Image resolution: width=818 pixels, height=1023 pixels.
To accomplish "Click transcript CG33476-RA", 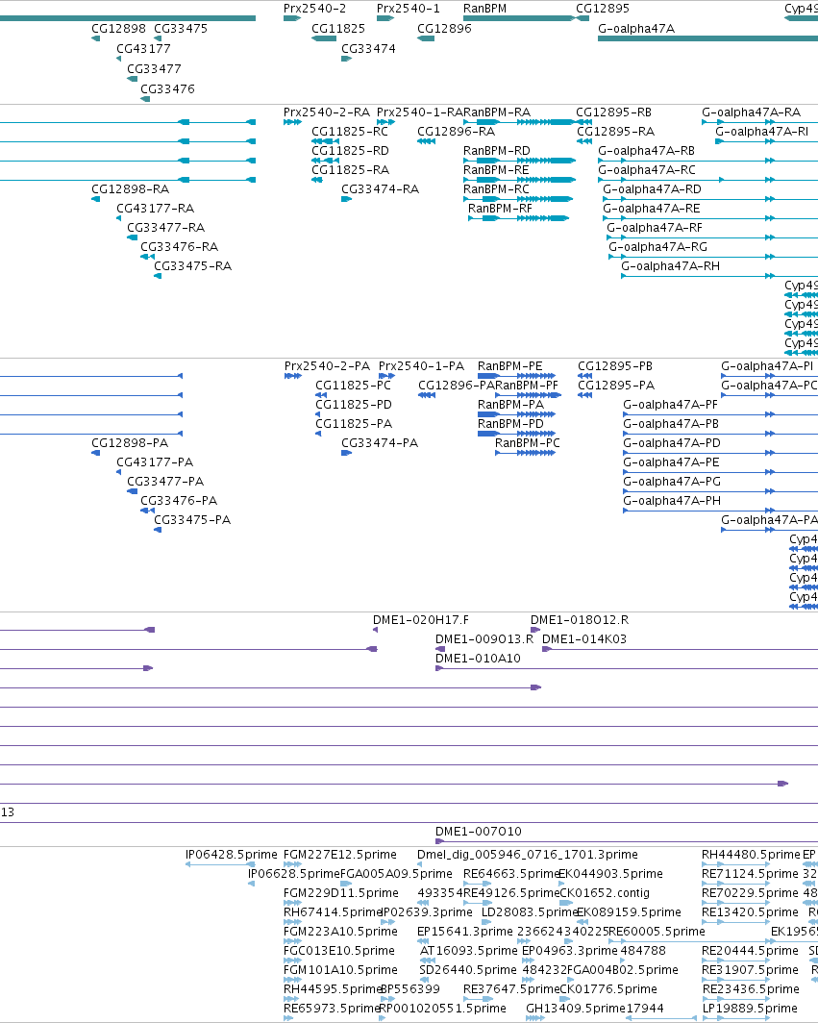I will click(x=180, y=247).
